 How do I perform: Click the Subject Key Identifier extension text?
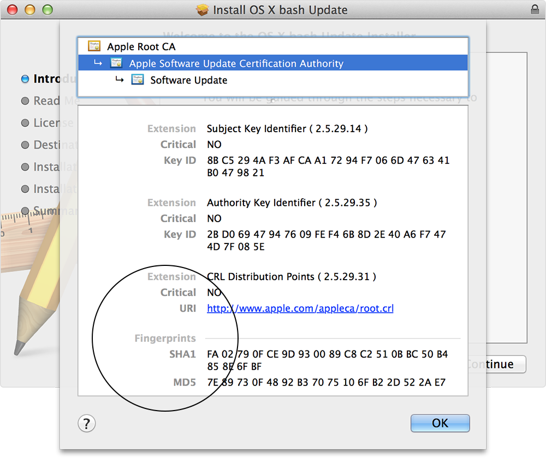pos(287,129)
